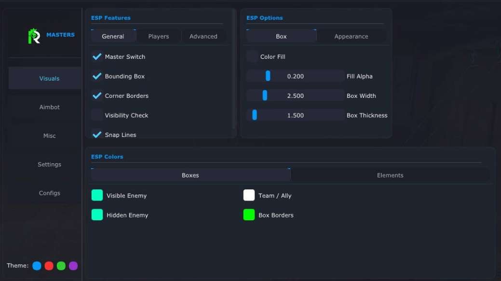Open the Settings section
The height and width of the screenshot is (281, 501).
pyautogui.click(x=45, y=164)
